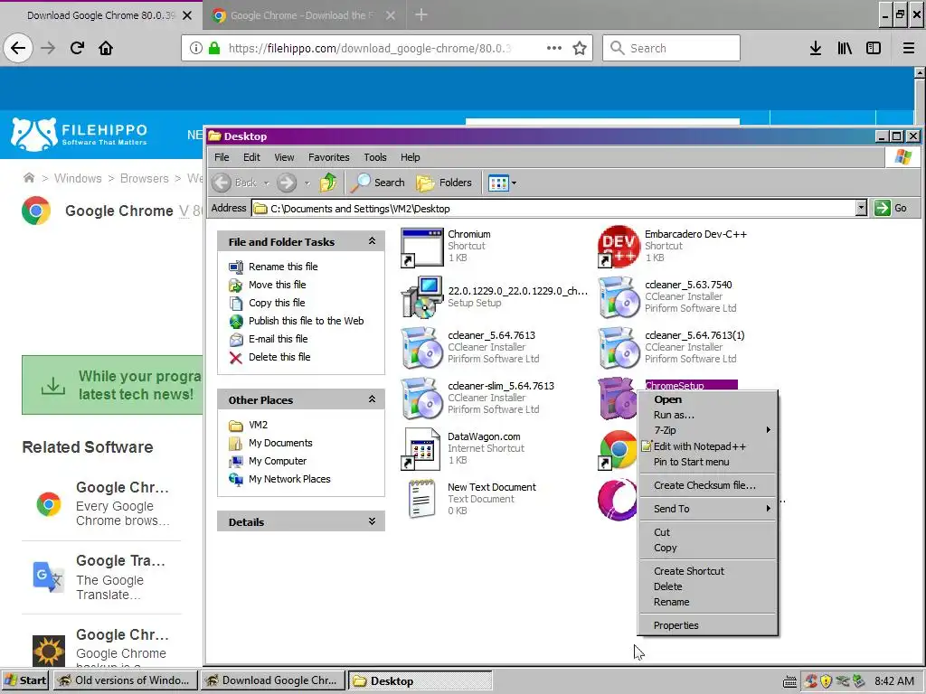Open Firefox downloads arrow
Screen dimensions: 926x694
click(815, 48)
